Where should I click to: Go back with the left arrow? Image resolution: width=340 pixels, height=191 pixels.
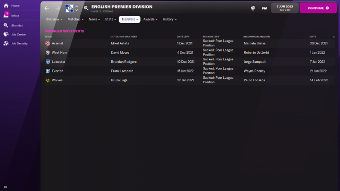click(47, 8)
